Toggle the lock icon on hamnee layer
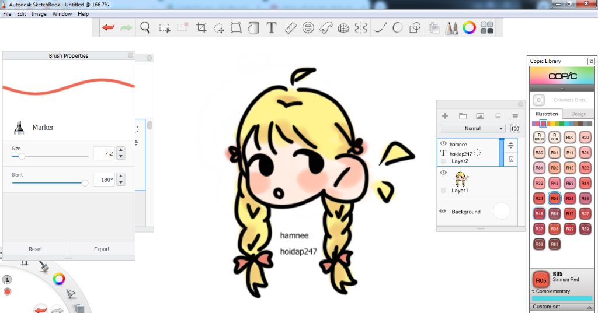This screenshot has height=313, width=598. pos(510,159)
